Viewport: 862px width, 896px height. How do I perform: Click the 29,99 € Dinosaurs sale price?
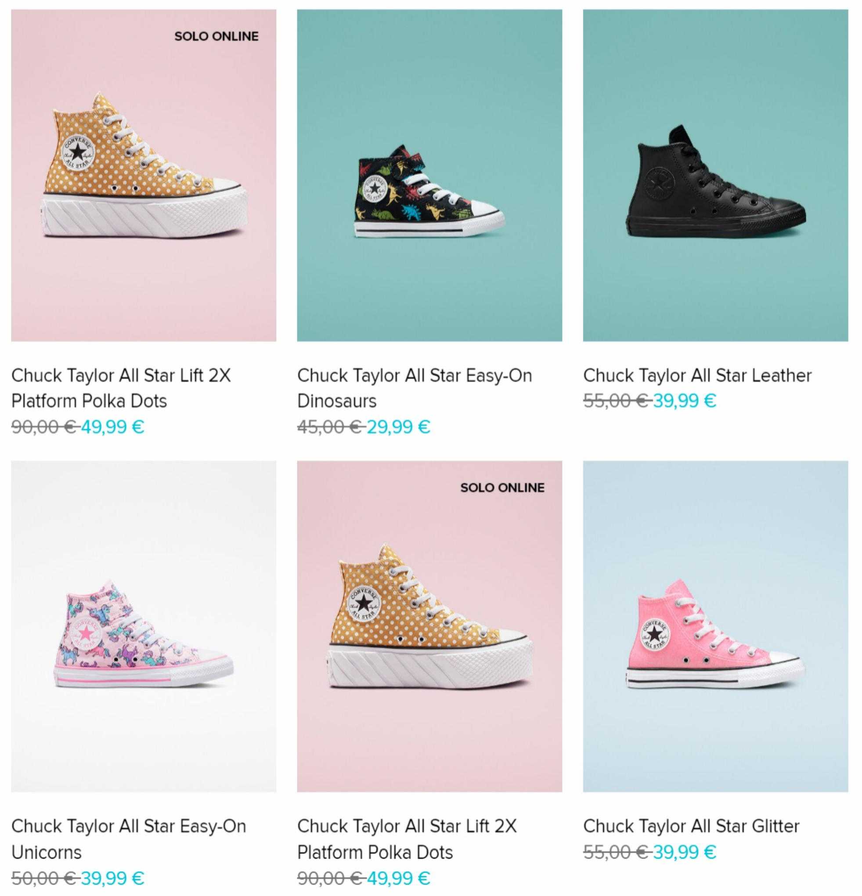(399, 427)
